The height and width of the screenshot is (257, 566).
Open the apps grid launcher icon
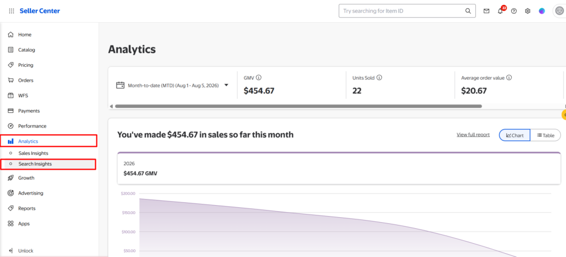12,11
